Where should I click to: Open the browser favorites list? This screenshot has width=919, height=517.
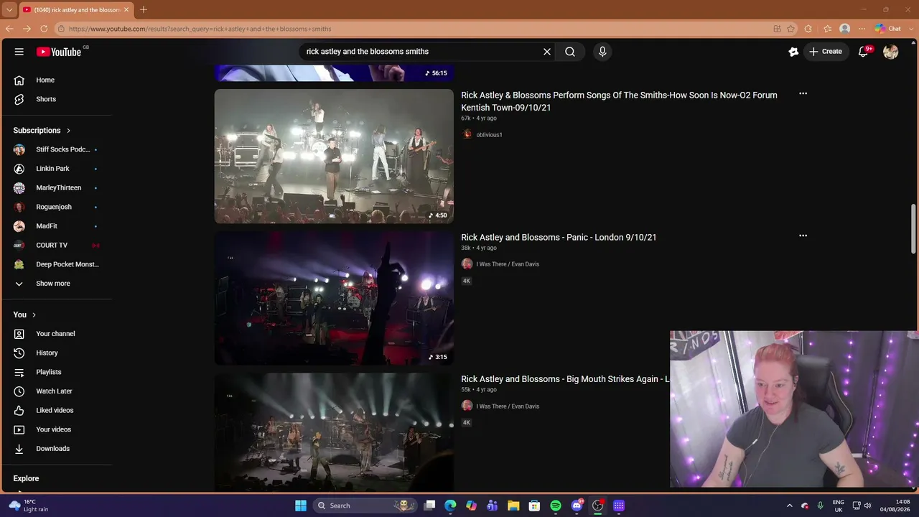pos(828,29)
